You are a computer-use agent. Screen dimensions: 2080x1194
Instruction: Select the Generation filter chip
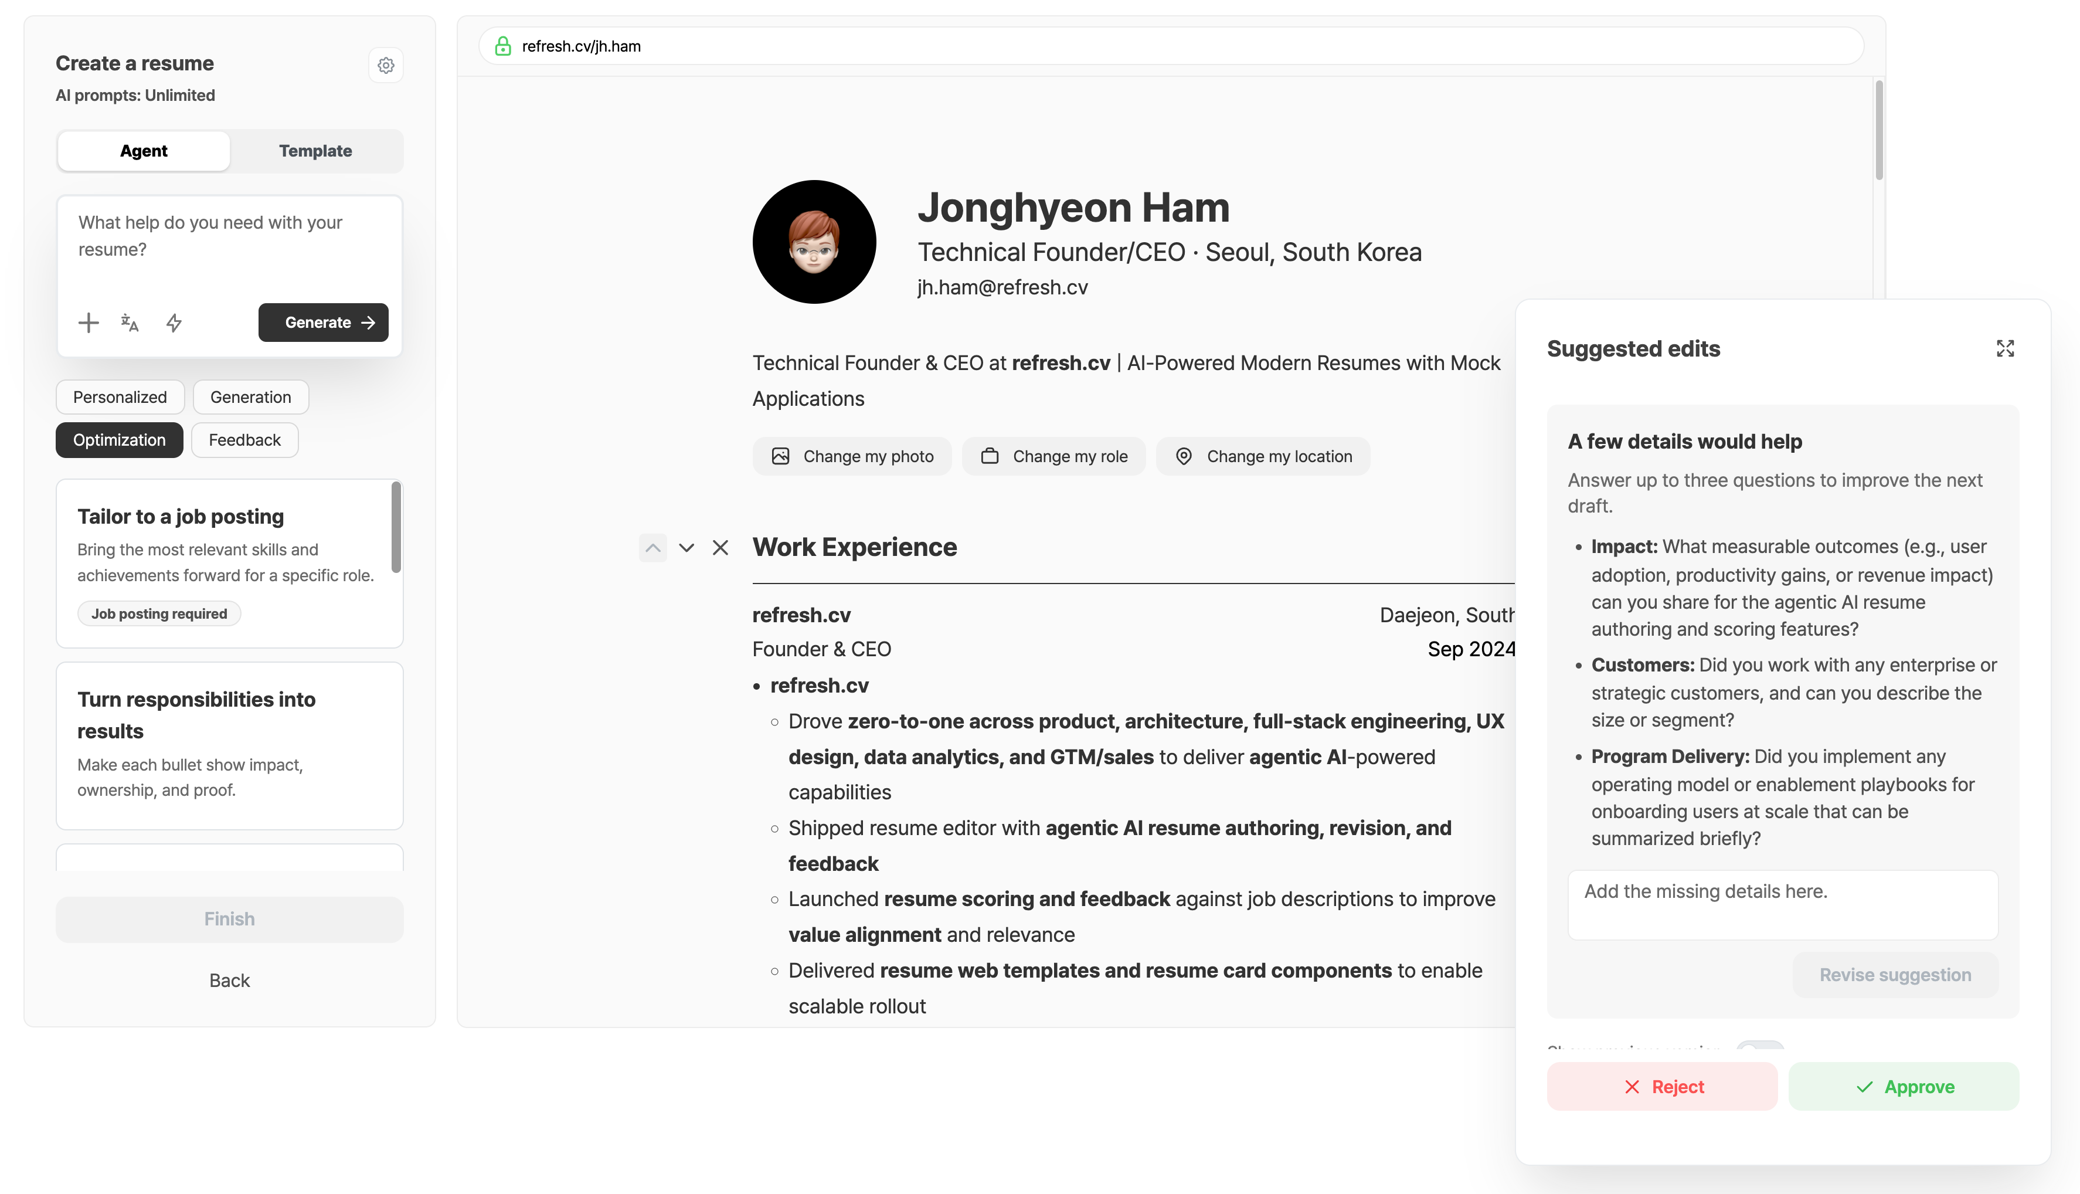point(251,397)
